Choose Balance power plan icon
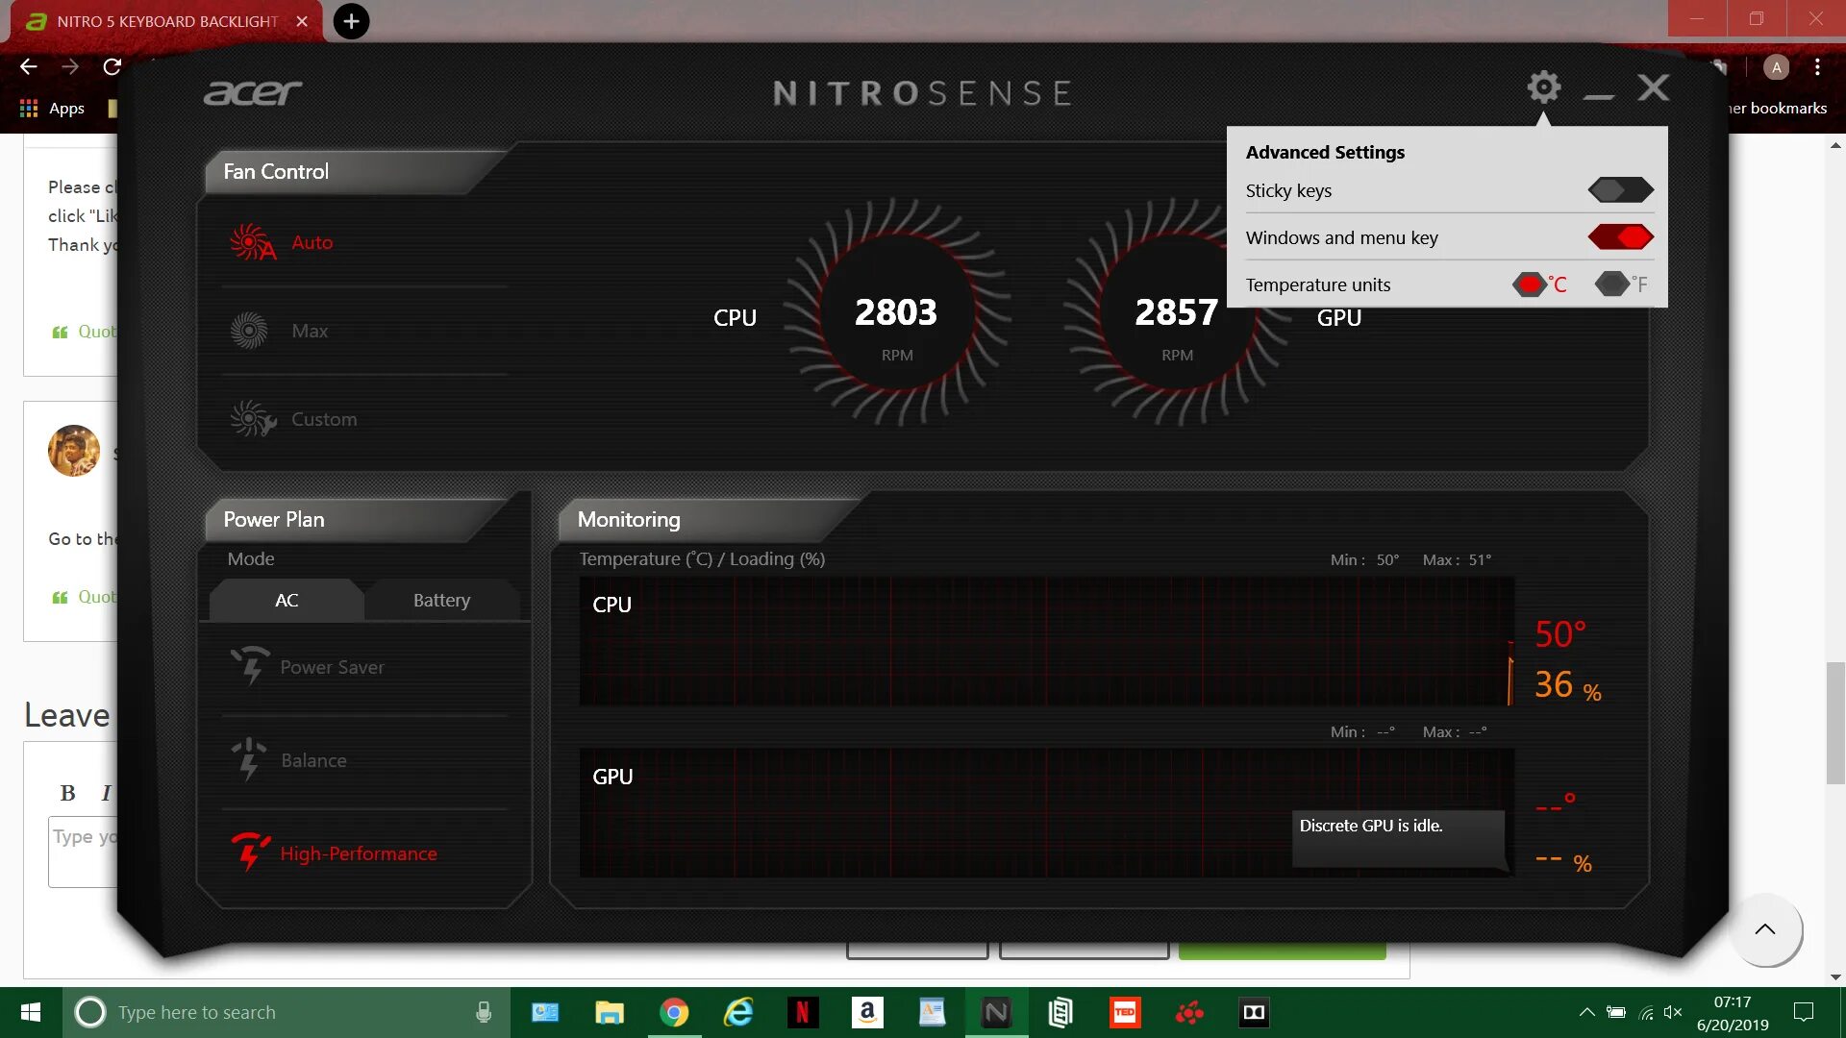The height and width of the screenshot is (1038, 1846). tap(249, 759)
